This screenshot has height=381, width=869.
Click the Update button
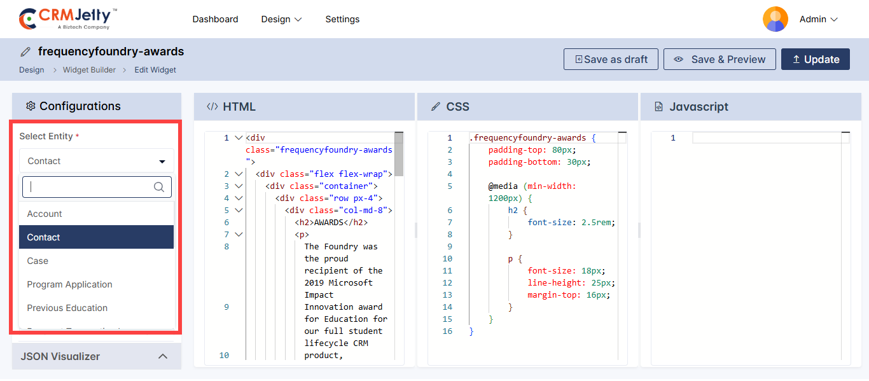(815, 59)
